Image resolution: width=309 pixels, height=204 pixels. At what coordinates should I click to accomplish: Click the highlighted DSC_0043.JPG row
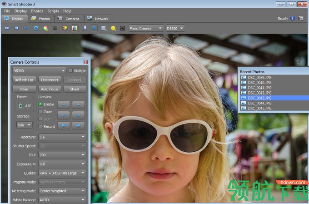[274, 98]
